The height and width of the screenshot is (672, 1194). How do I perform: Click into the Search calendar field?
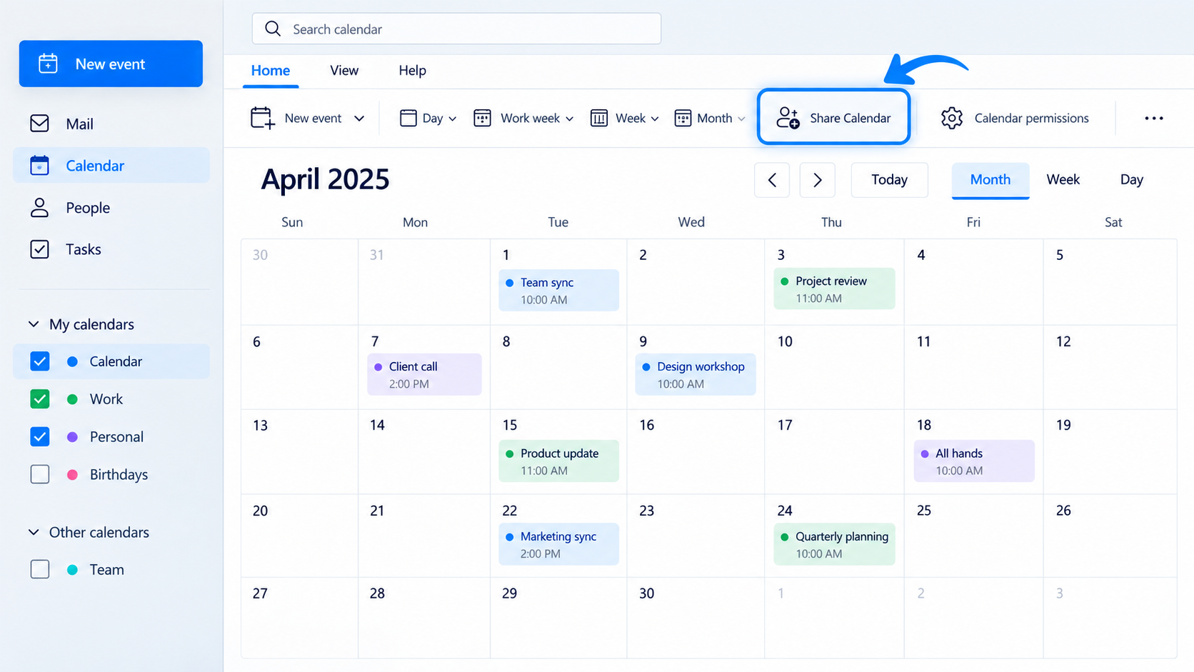point(456,29)
